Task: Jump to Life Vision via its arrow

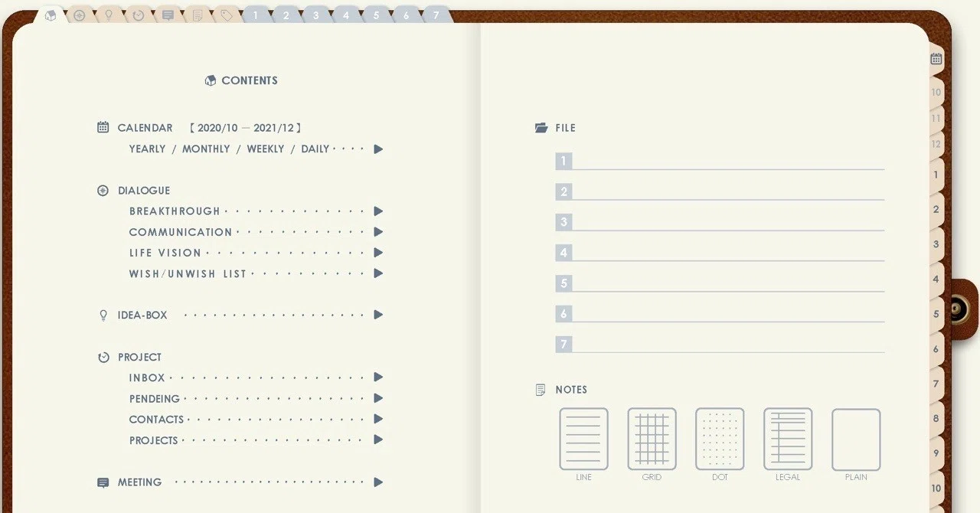Action: coord(378,253)
